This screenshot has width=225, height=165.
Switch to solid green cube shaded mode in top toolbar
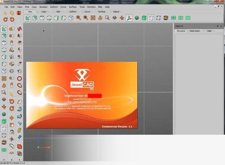144,18
